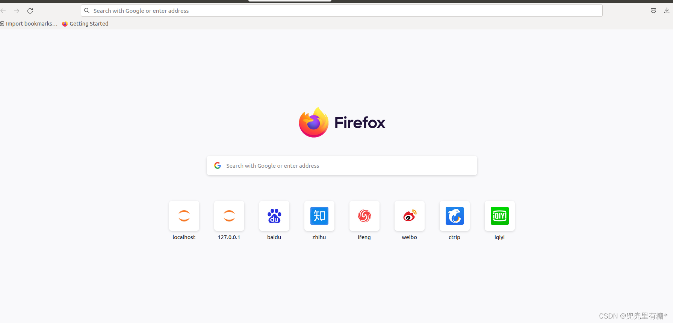Open the ctrip shortcut icon

(x=455, y=216)
